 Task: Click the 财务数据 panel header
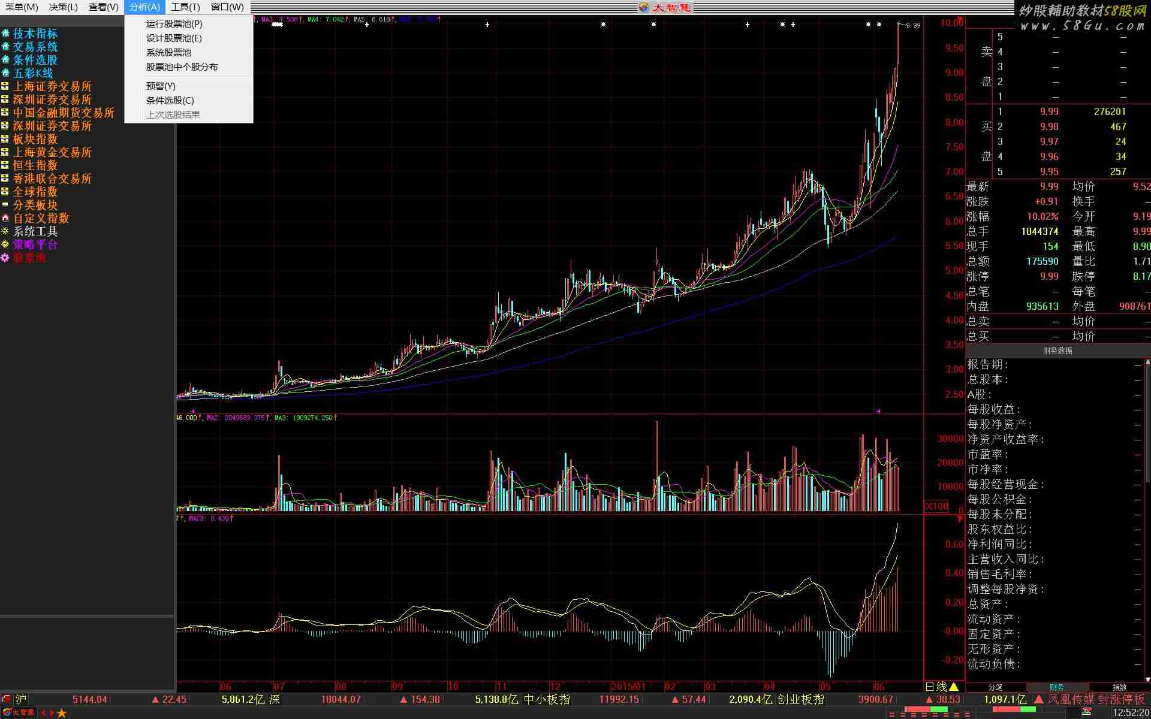pos(1057,351)
